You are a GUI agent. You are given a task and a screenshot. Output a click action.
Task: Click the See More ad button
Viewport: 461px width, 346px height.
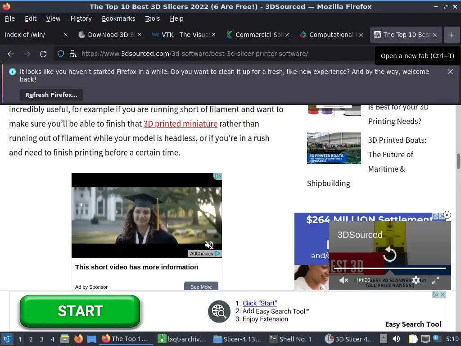[x=201, y=287]
